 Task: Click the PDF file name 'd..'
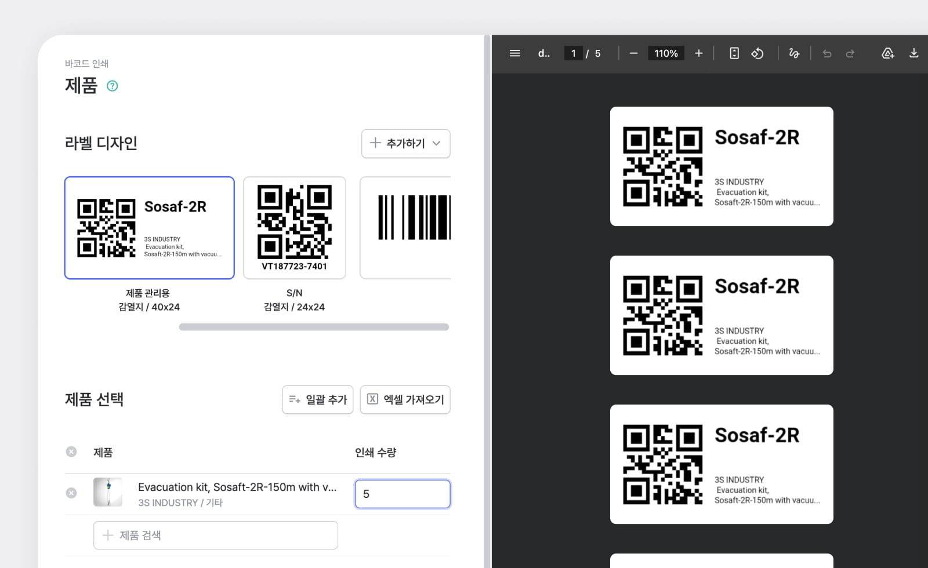pos(544,53)
